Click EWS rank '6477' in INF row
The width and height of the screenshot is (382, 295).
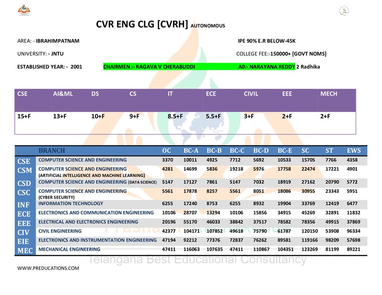352,203
